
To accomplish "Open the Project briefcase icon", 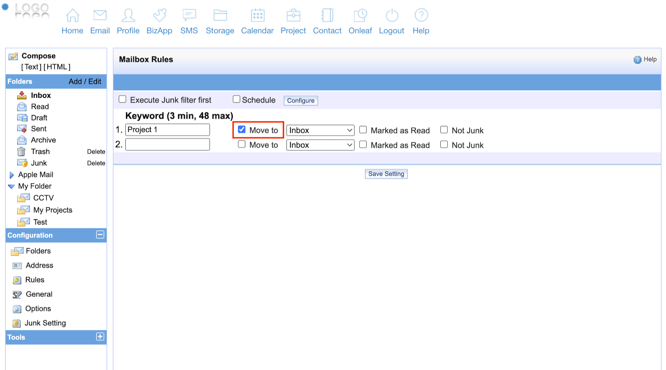I will pyautogui.click(x=293, y=16).
